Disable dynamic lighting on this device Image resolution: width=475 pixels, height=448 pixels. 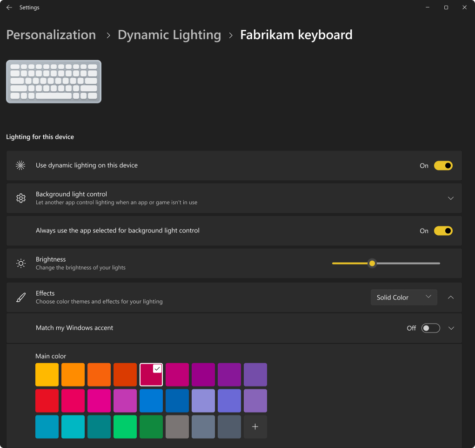(x=443, y=165)
